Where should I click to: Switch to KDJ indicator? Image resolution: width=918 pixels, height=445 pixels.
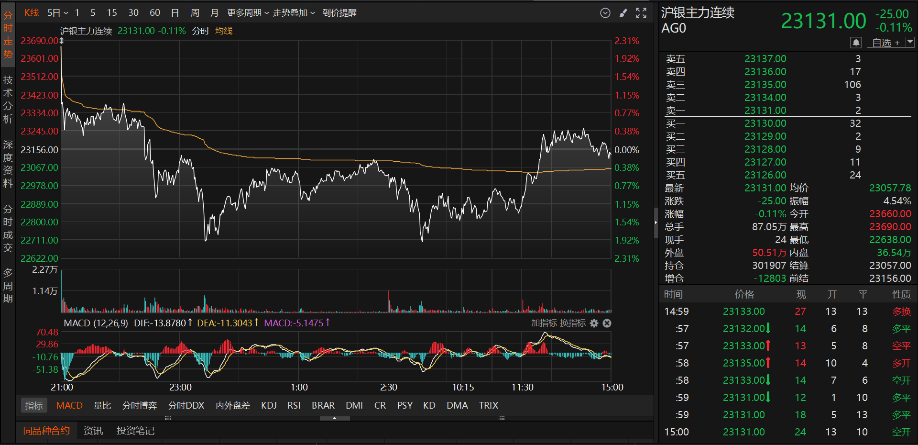click(269, 405)
